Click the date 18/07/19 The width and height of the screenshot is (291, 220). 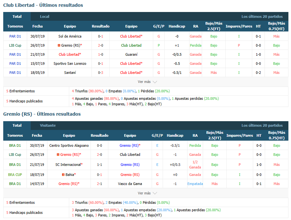tap(37, 175)
